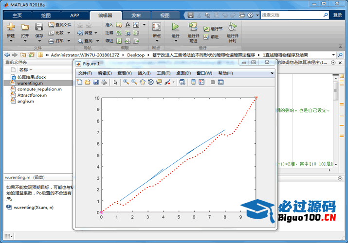Click the Save (保存) icon in ribbon
Image resolution: width=348 pixels, height=243 pixels.
39,27
